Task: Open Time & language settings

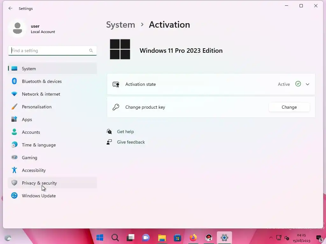Action: 53,145
